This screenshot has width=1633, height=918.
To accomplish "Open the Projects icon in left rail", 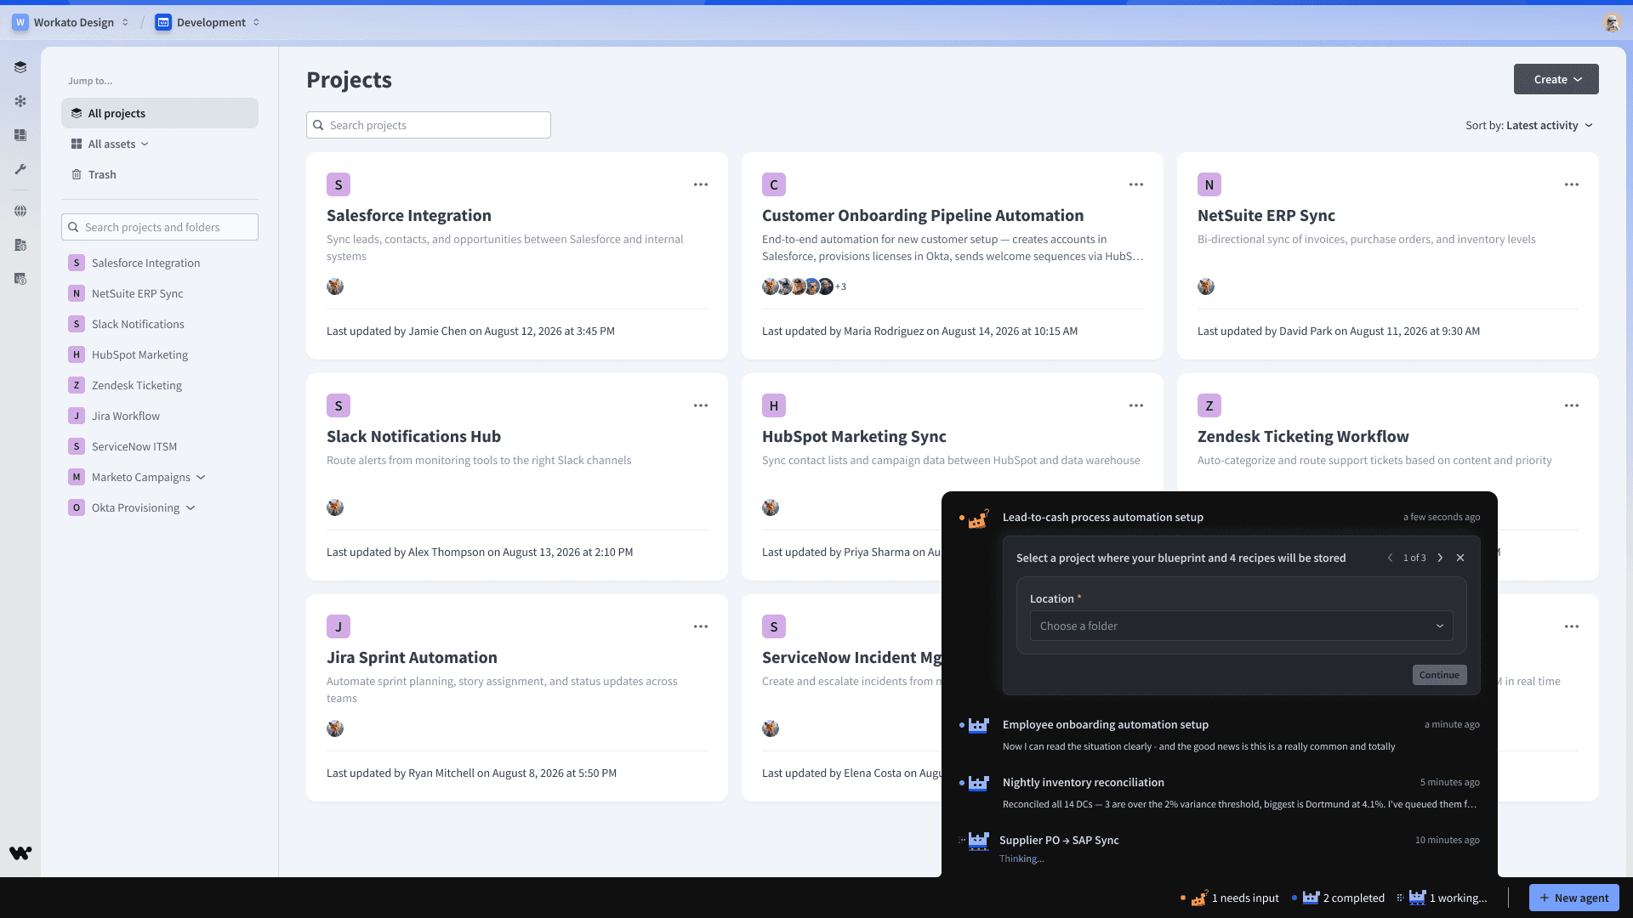I will click(20, 67).
